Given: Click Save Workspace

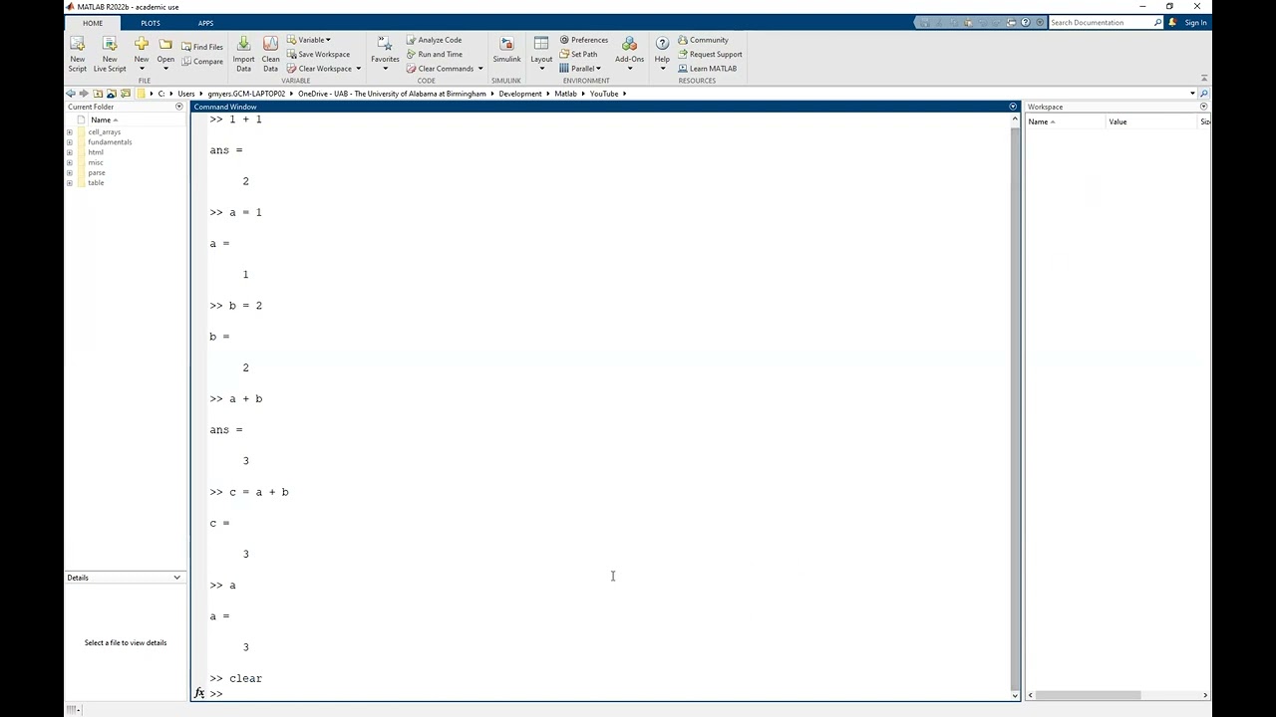Looking at the screenshot, I should (318, 54).
